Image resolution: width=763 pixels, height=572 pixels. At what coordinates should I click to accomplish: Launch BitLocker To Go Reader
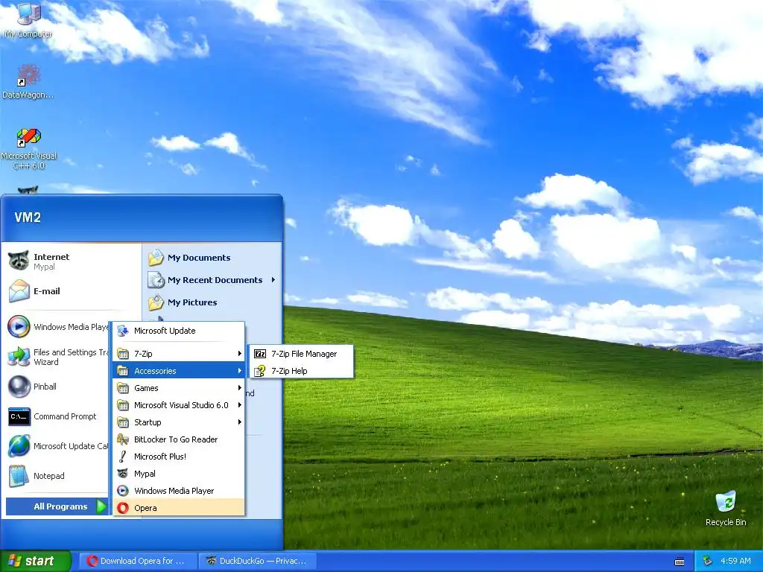pos(179,439)
